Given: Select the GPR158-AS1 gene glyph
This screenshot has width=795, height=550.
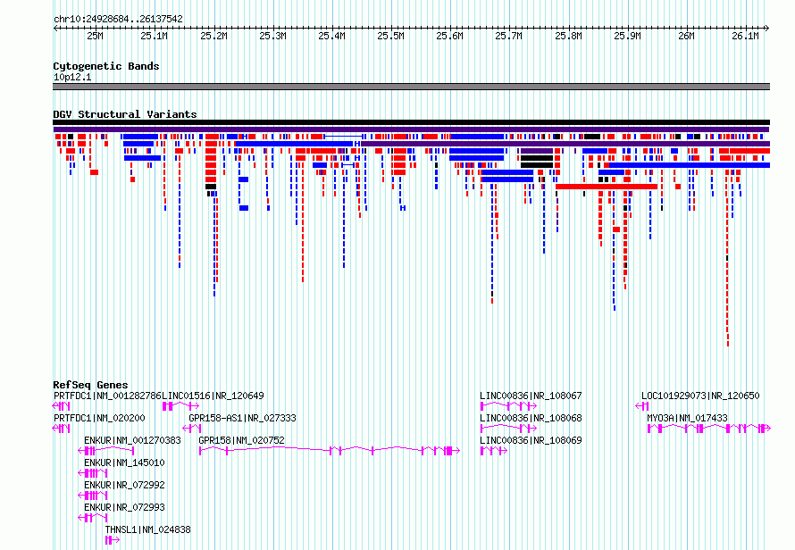Looking at the screenshot, I should 192,429.
